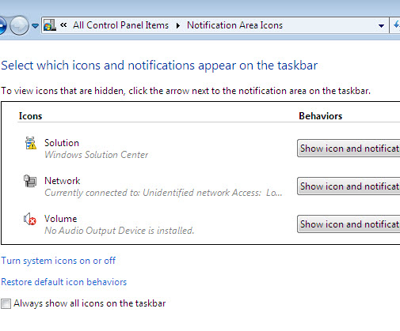Open Solution behavior dropdown
This screenshot has height=331, width=400.
pyautogui.click(x=349, y=149)
